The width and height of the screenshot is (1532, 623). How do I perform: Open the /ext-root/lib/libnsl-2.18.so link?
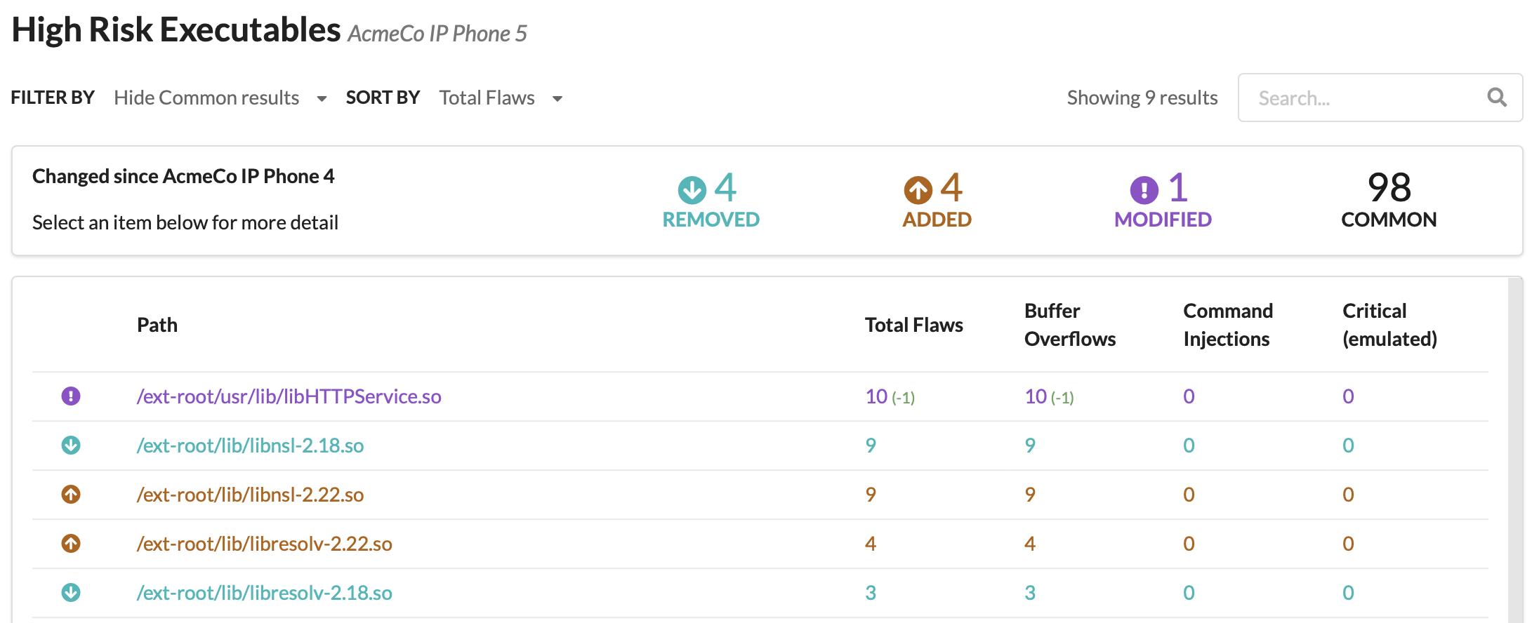(x=250, y=446)
